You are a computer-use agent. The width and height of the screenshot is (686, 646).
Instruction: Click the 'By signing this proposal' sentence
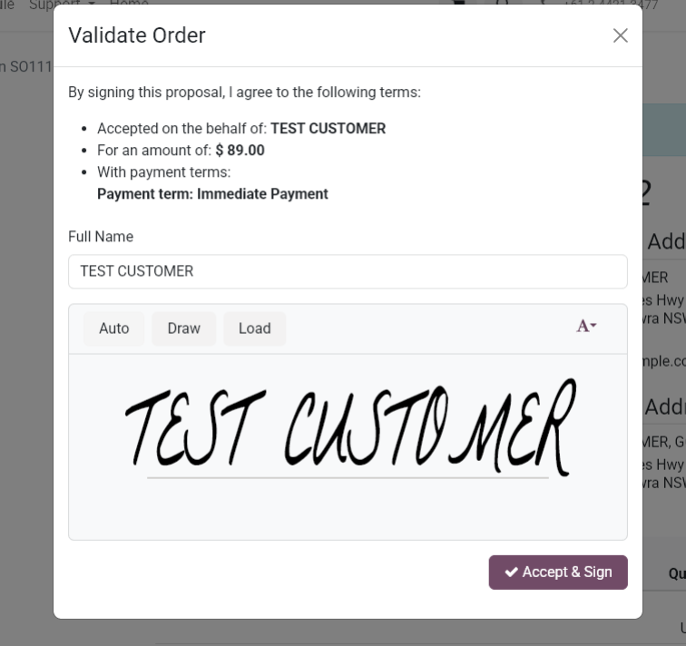coord(244,93)
